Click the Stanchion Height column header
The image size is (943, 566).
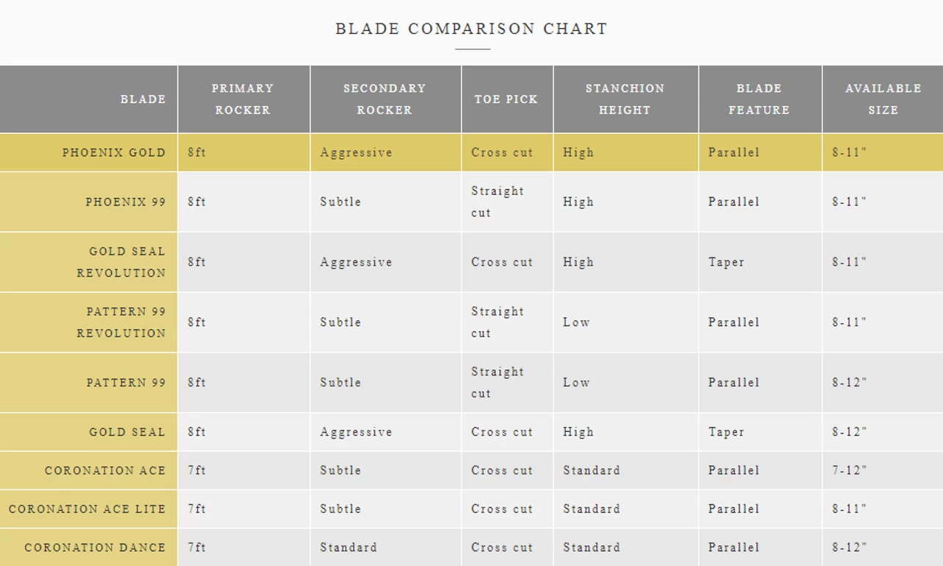click(x=625, y=99)
